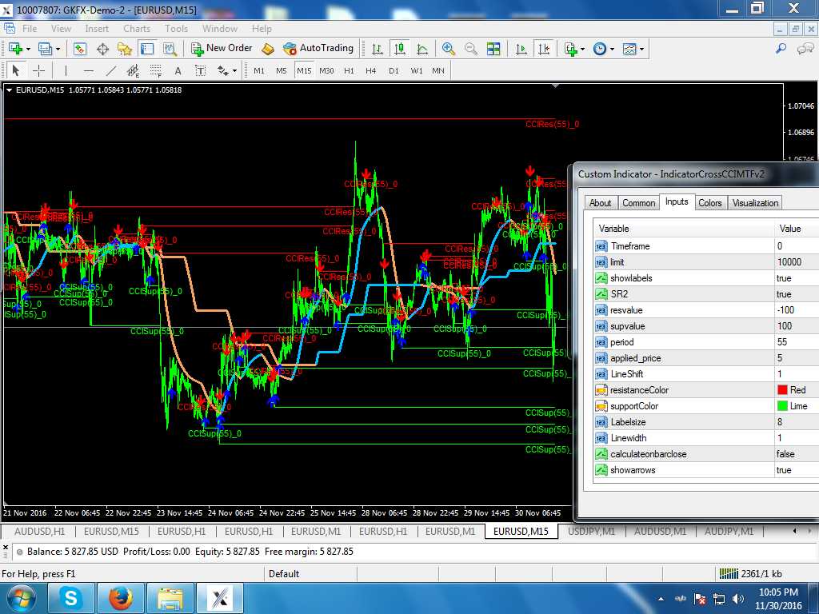The height and width of the screenshot is (614, 819).
Task: Open Firefox from the taskbar
Action: pos(121,597)
